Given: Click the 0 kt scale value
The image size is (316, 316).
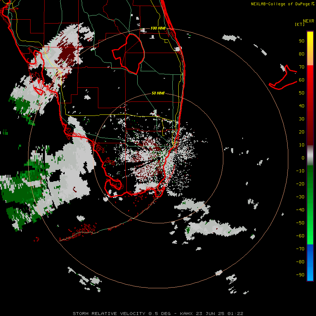Looking at the screenshot, I should point(303,158).
